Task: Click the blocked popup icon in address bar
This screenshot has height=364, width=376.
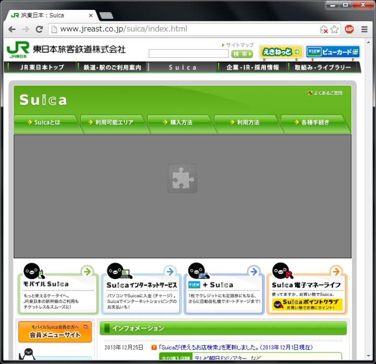Action: (x=324, y=30)
